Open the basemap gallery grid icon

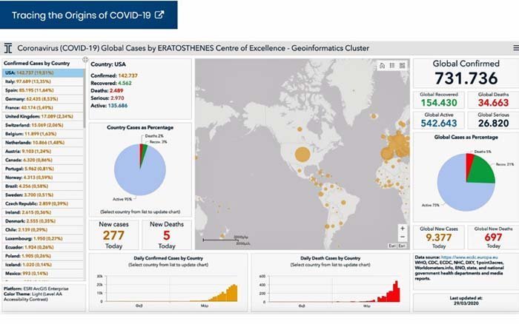tap(402, 65)
